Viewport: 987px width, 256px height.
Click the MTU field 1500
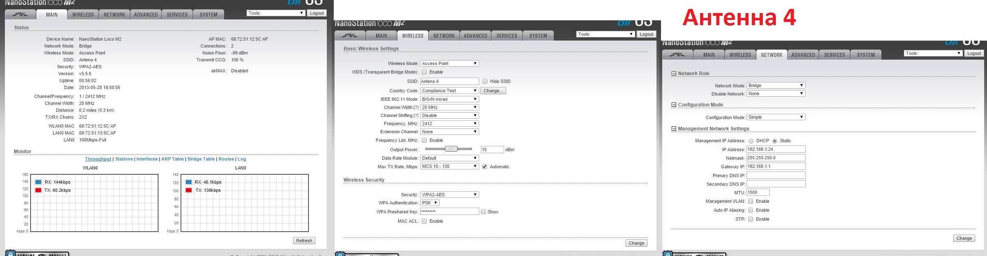coord(758,192)
